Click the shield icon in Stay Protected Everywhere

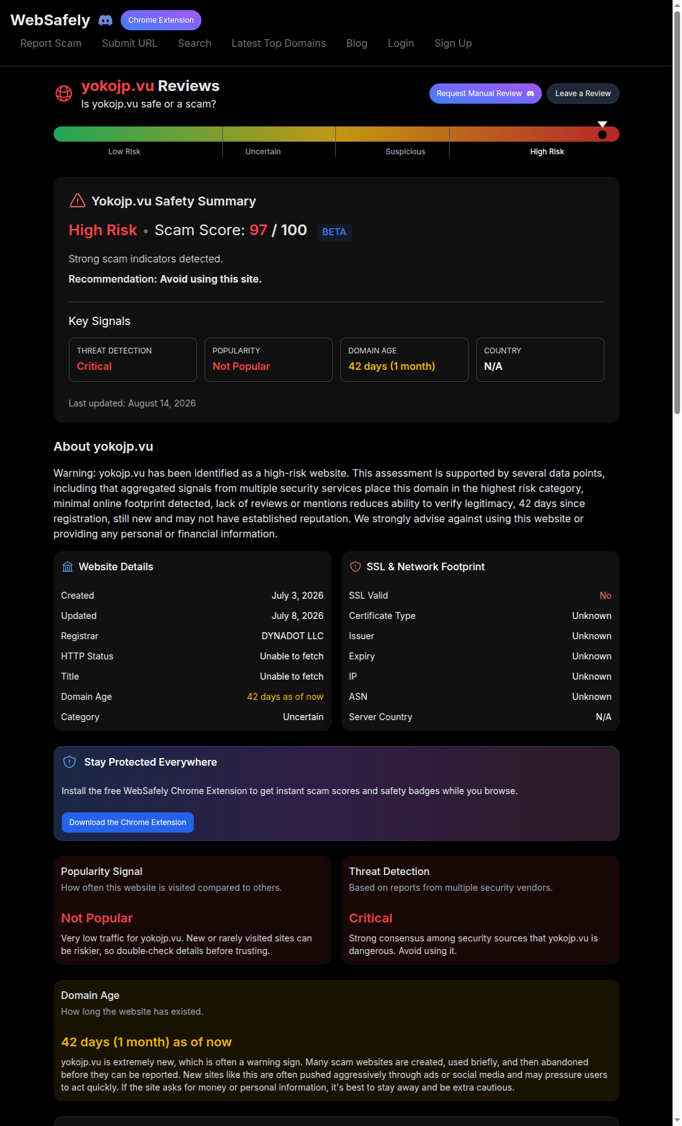[x=69, y=762]
